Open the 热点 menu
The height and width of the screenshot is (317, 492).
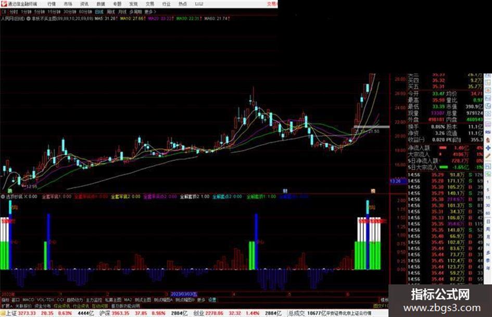coord(183,4)
